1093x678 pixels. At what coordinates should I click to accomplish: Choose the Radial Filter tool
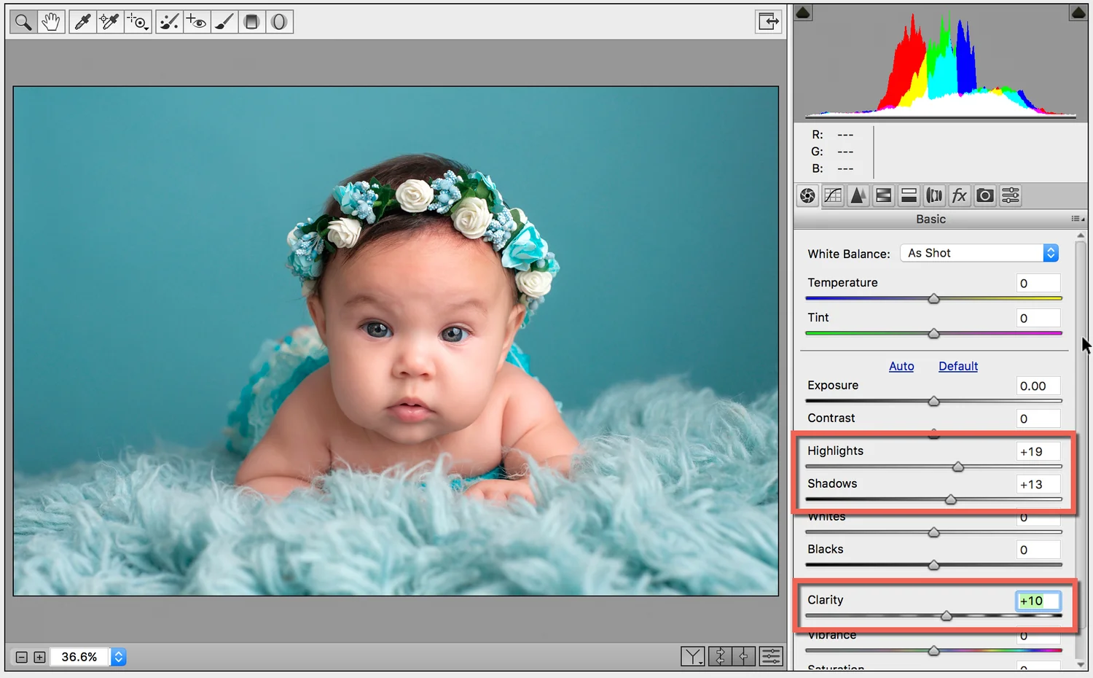[280, 21]
